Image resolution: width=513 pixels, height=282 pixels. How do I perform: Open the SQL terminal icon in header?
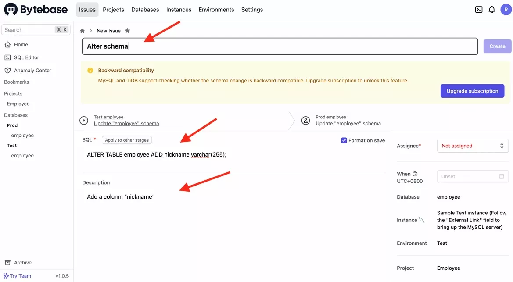[x=479, y=10]
